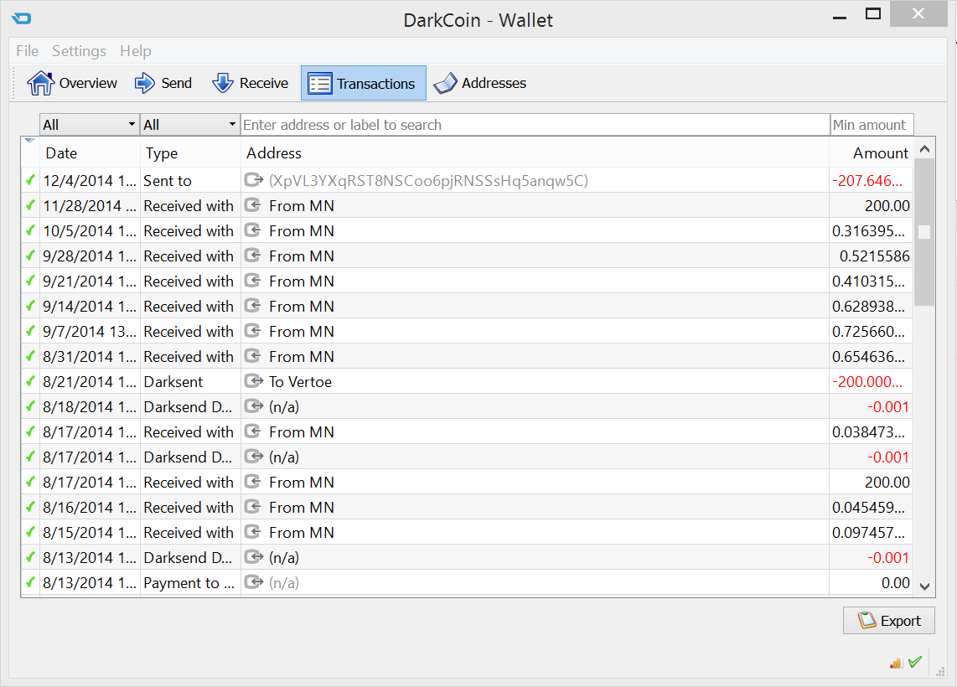Click the Min amount input field
This screenshot has width=957, height=687.
872,125
